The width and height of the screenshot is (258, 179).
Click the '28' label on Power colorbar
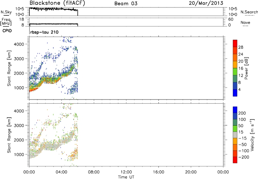[241, 47]
